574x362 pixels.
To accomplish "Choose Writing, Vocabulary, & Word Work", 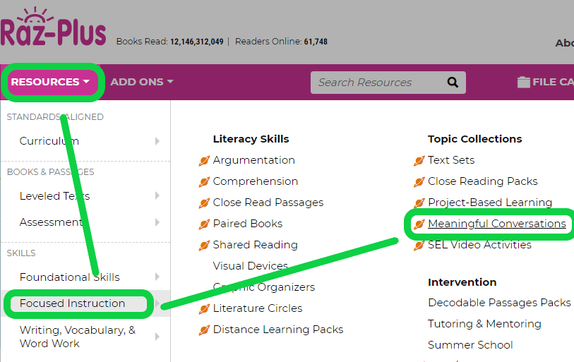I will pyautogui.click(x=77, y=337).
